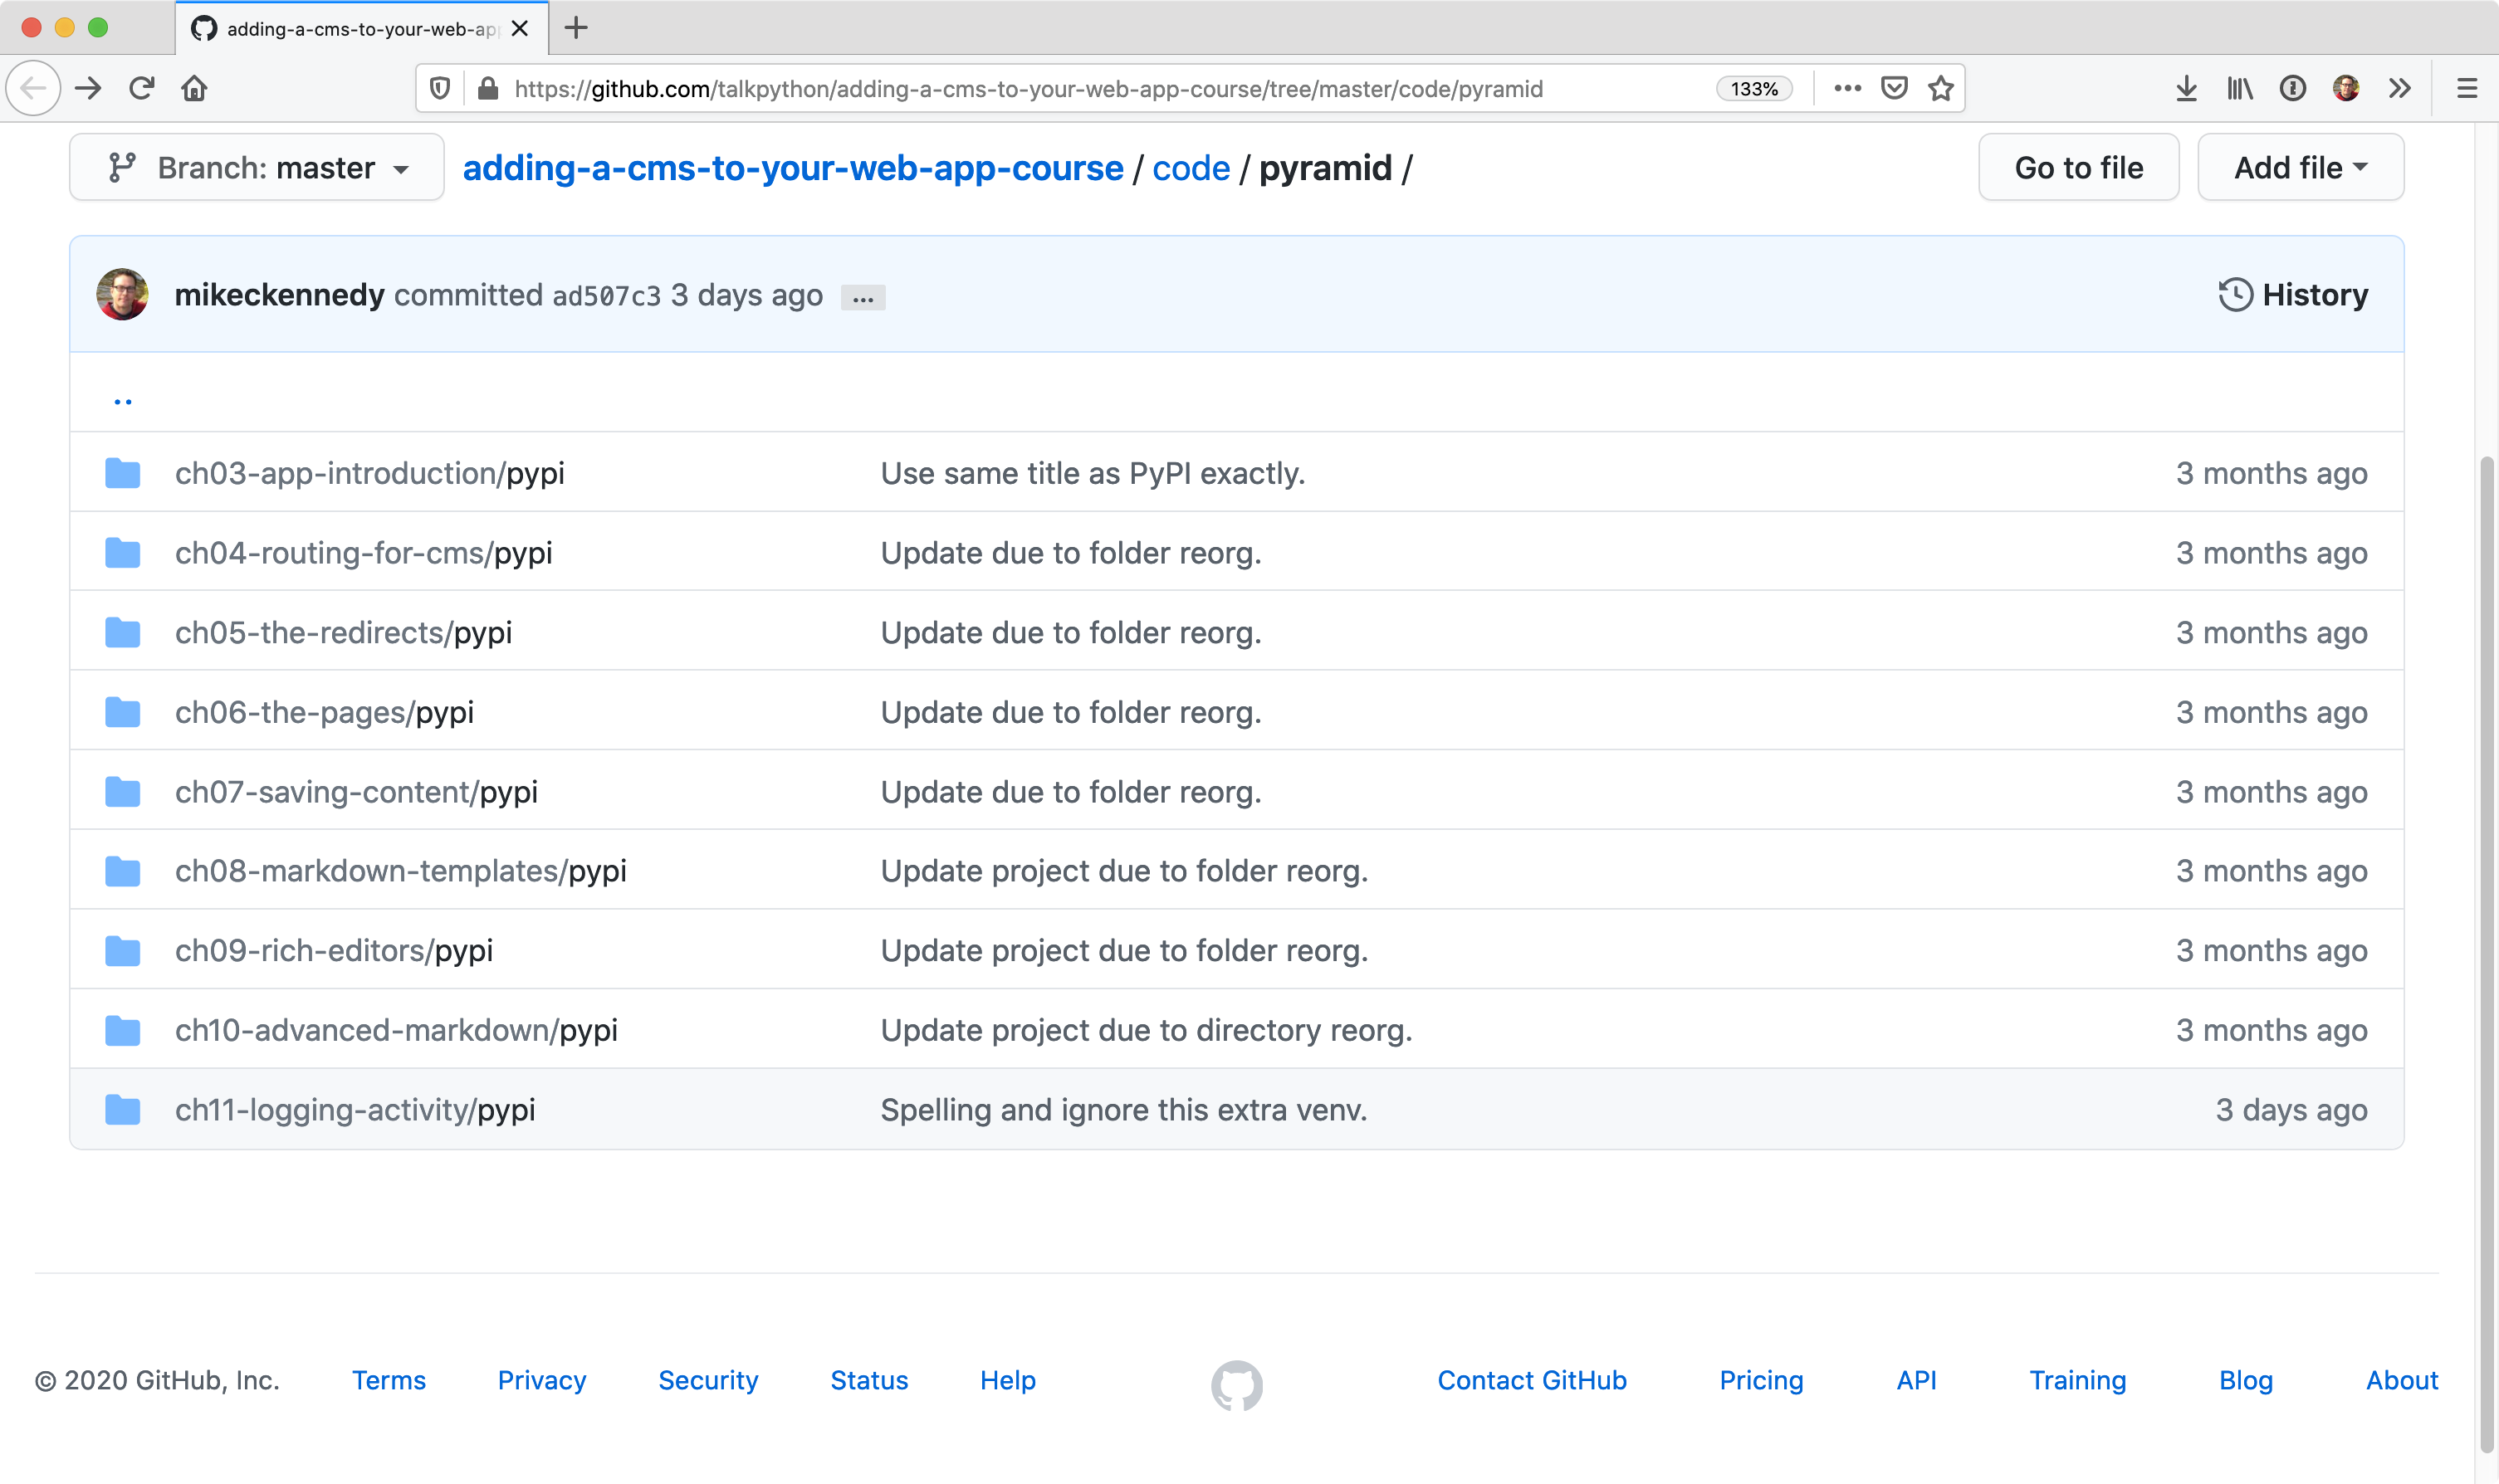Viewport: 2499px width, 1484px height.
Task: Open tracking protection shield icon
Action: 440,88
